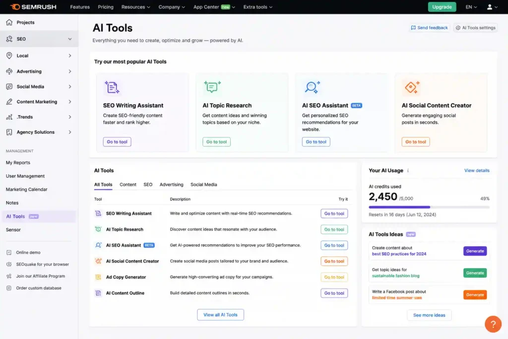Expand the App Center menu
The image size is (508, 339).
214,7
